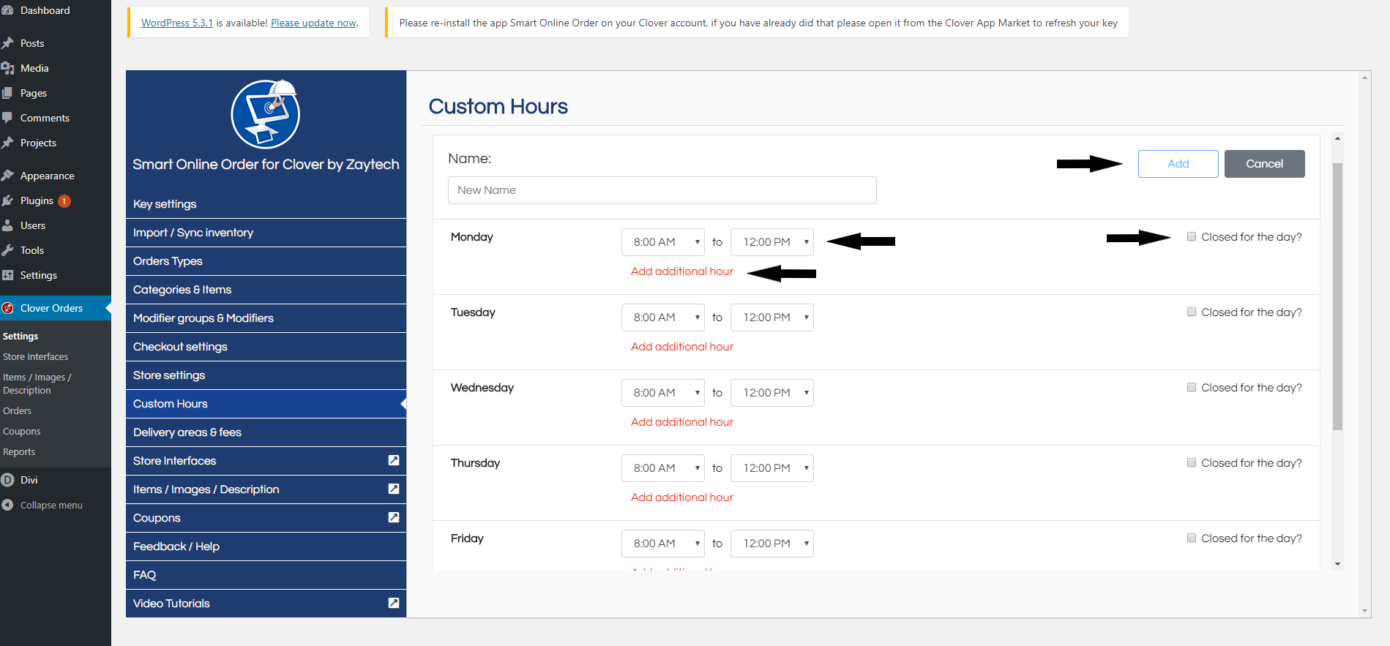Viewport: 1390px width, 646px height.
Task: Click external-link icon beside Store Interfaces
Action: coord(394,460)
